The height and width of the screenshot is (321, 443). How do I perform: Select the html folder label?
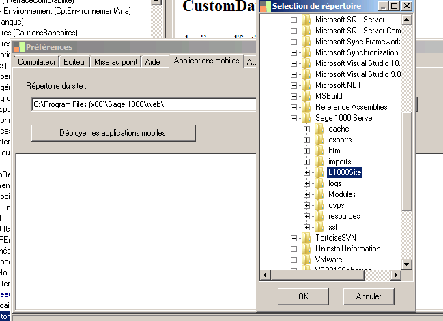(335, 151)
